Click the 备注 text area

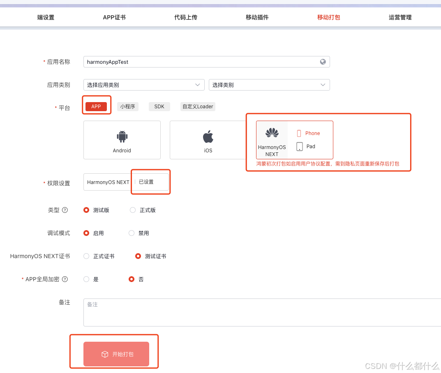click(x=262, y=312)
